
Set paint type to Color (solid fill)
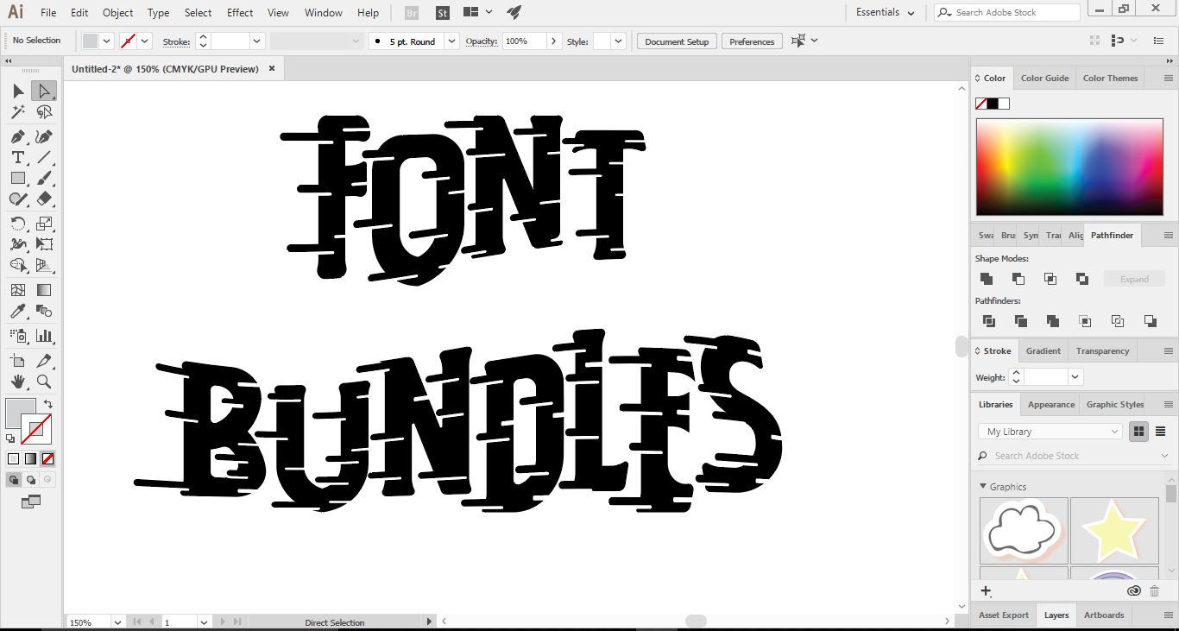coord(13,458)
